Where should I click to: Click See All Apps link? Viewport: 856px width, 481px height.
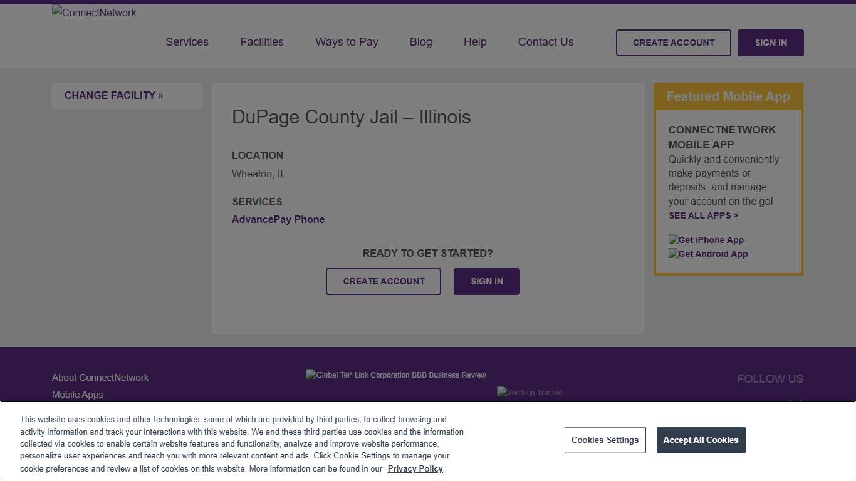[x=703, y=215]
